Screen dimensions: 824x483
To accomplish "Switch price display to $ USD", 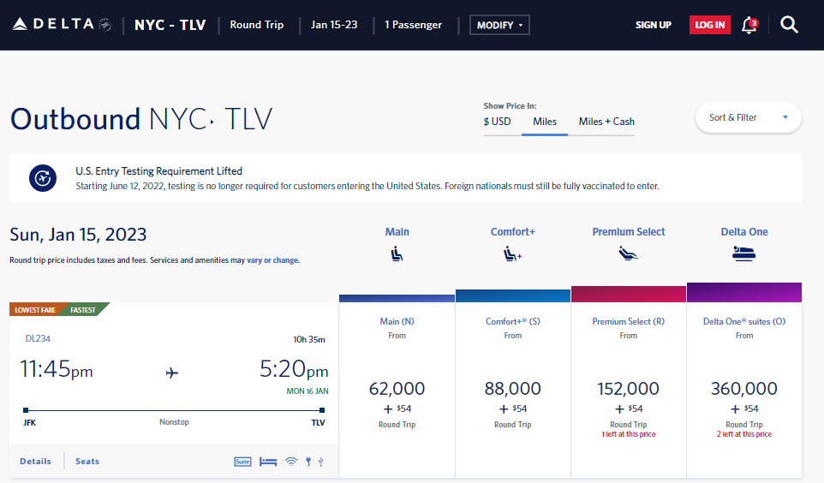I will tap(497, 122).
